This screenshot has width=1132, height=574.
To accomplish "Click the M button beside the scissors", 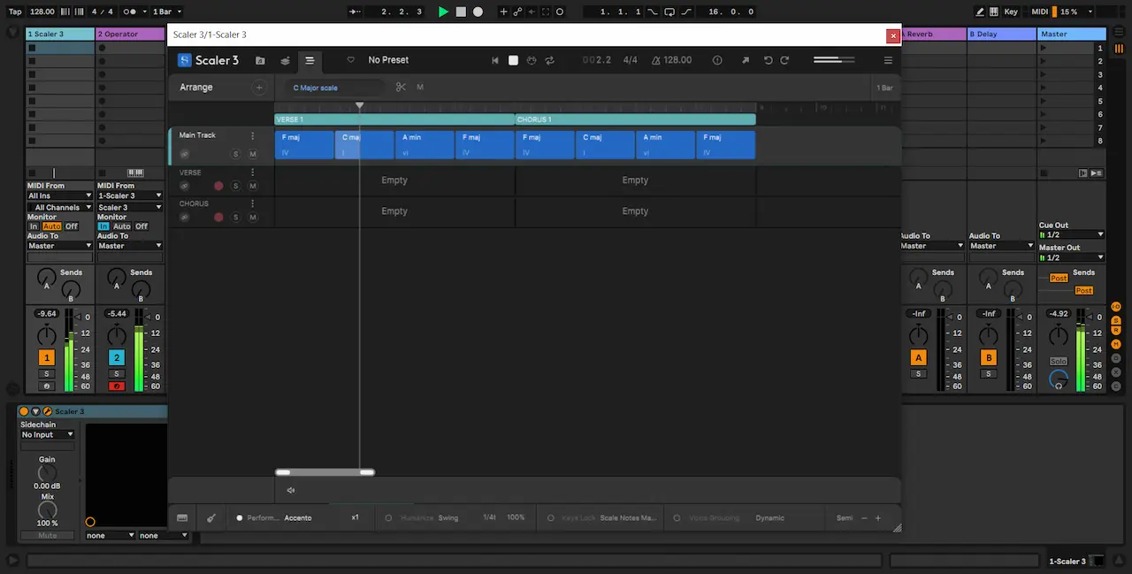I will (420, 87).
